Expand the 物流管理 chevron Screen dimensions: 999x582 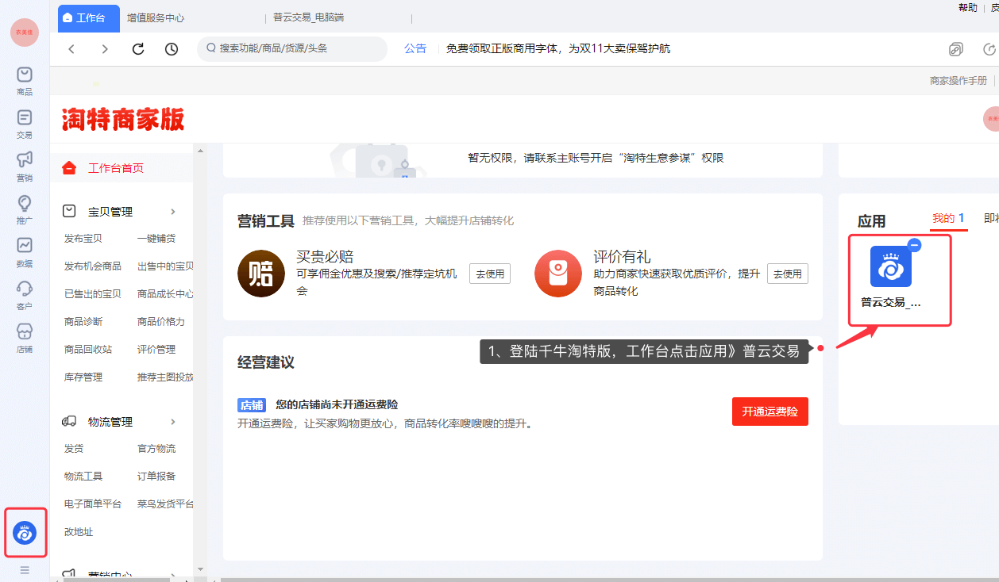coord(173,422)
